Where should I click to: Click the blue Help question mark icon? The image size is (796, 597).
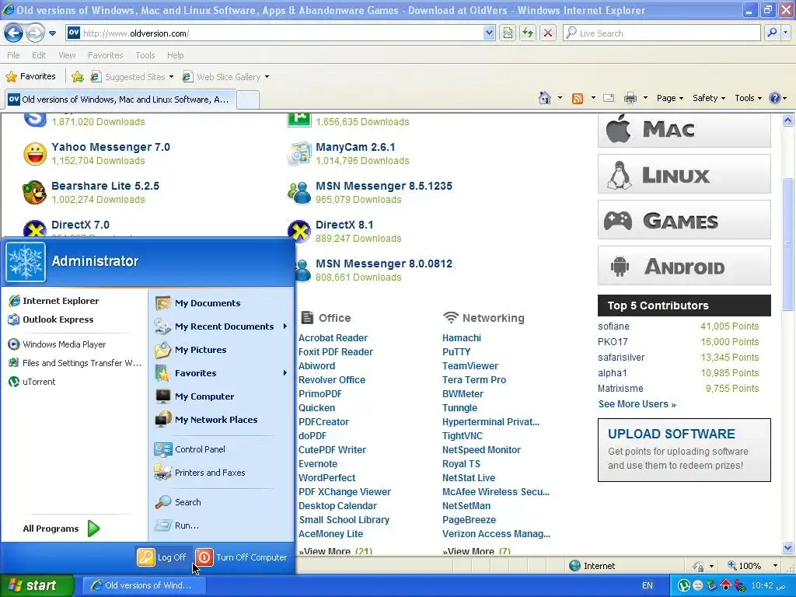coord(775,98)
